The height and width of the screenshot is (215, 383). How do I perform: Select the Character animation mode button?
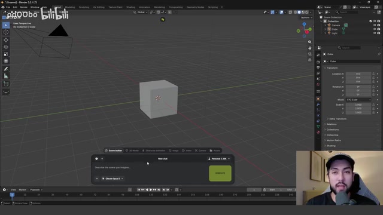154,150
